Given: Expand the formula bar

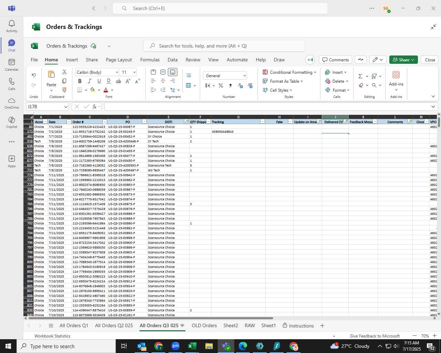Looking at the screenshot, I should tap(433, 107).
